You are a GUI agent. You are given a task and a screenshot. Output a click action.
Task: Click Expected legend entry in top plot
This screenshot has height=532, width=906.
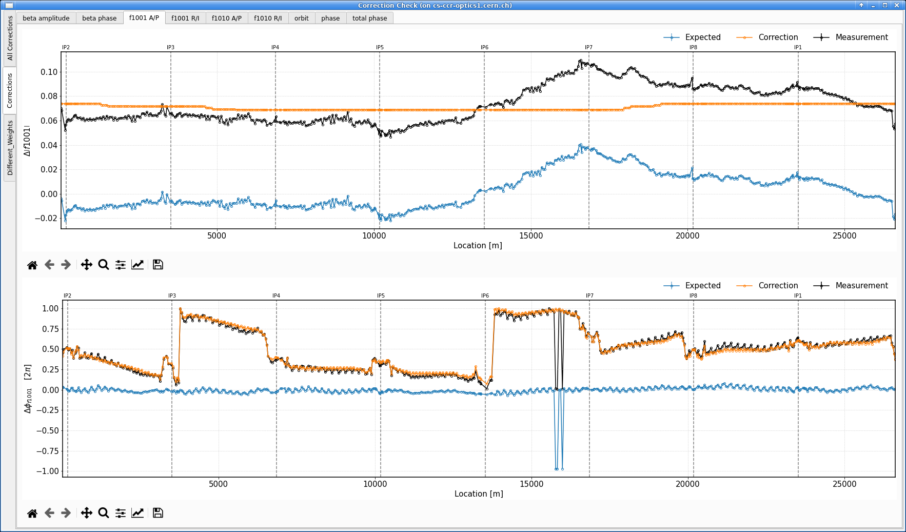click(x=692, y=37)
